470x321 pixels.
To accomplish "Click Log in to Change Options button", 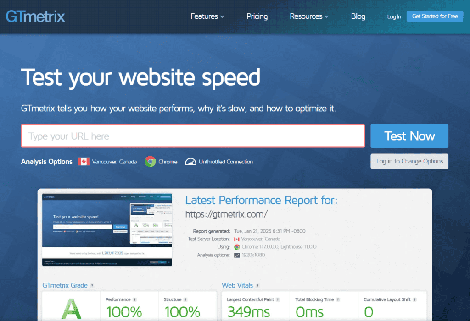I will tap(409, 161).
